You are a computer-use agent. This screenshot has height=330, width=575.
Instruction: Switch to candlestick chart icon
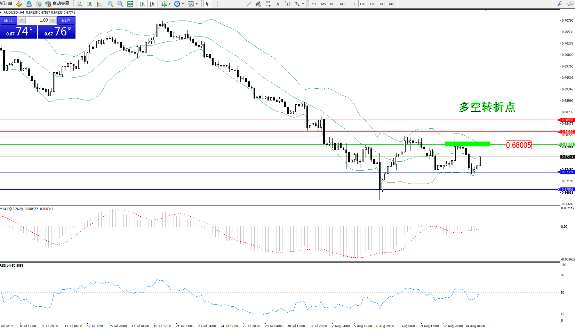click(89, 4)
